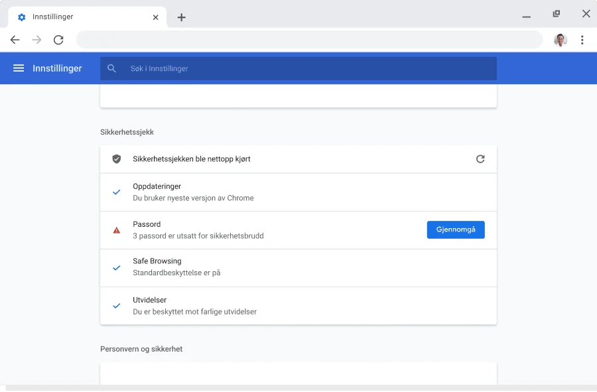Click the browser address bar
597x392 pixels.
pos(309,40)
